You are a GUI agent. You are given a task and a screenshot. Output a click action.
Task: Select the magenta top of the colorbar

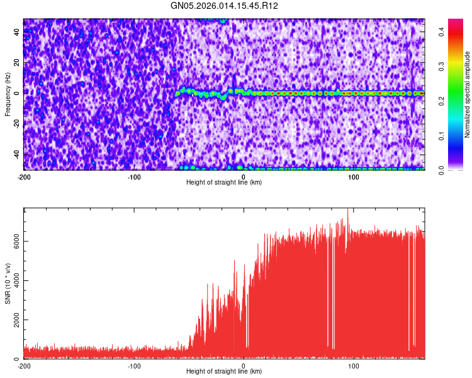[x=455, y=24]
